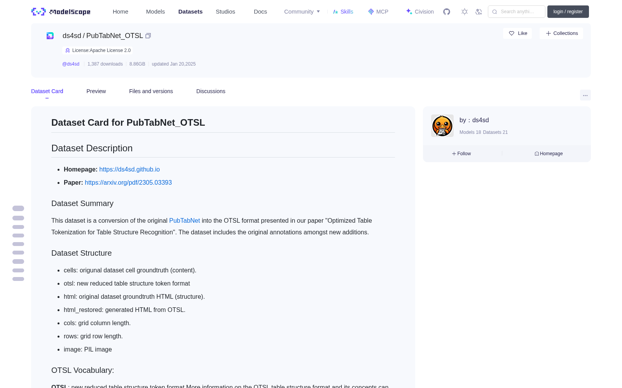Switch to the Files and versions tab
The image size is (622, 388).
pos(151,91)
